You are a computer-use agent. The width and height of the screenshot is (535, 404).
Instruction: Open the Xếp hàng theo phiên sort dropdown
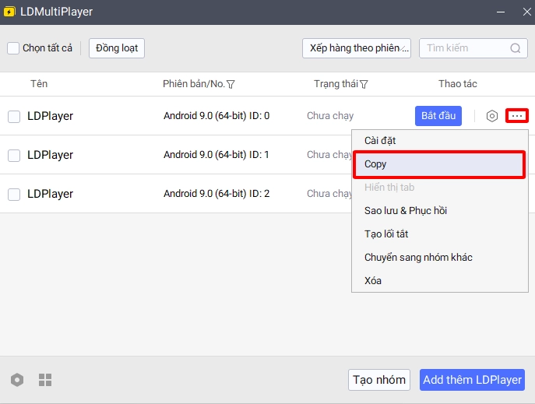(357, 48)
